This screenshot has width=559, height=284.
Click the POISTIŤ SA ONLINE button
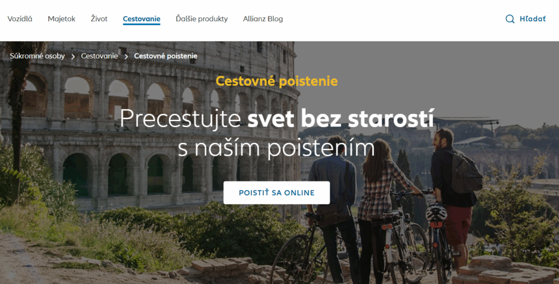pyautogui.click(x=277, y=192)
